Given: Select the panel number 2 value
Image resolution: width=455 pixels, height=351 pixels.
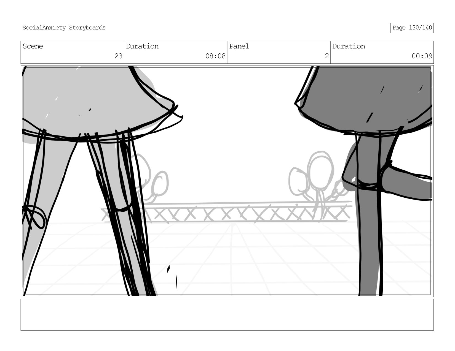Looking at the screenshot, I should (327, 56).
